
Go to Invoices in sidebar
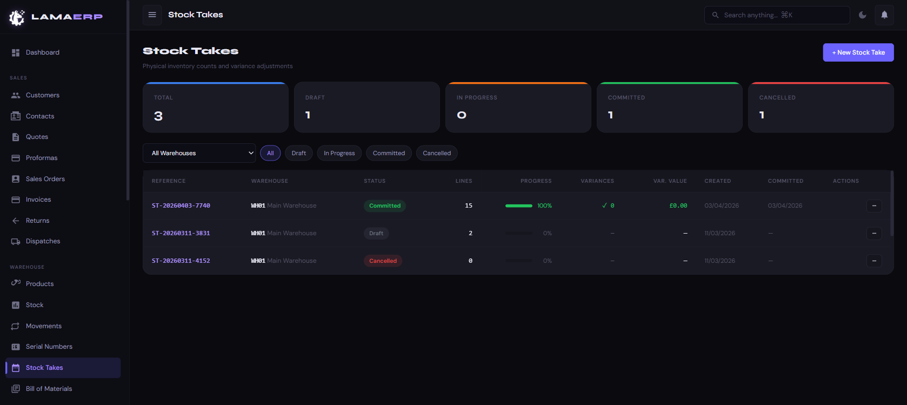(38, 200)
